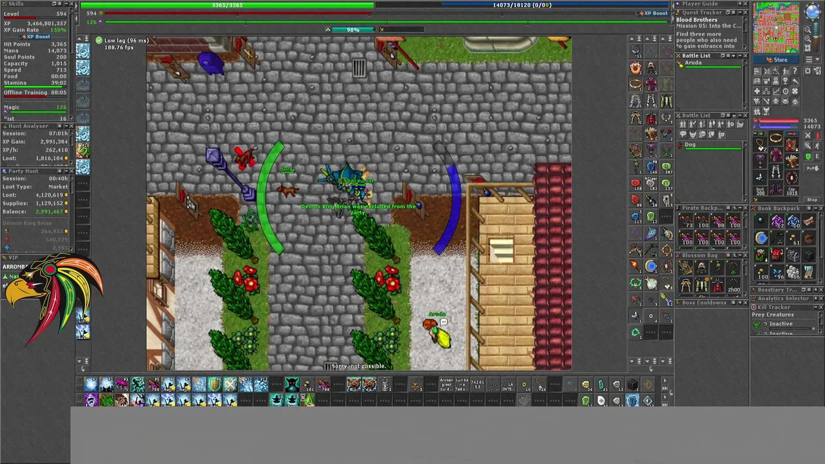825x464 pixels.
Task: Click the Dog creature in game view
Action: pos(287,189)
